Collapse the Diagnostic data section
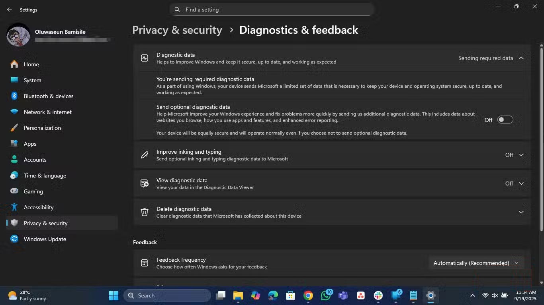544x305 pixels. [521, 58]
